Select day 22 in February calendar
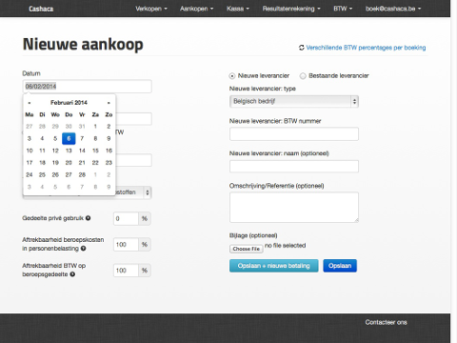This screenshot has width=457, height=343. (x=95, y=163)
